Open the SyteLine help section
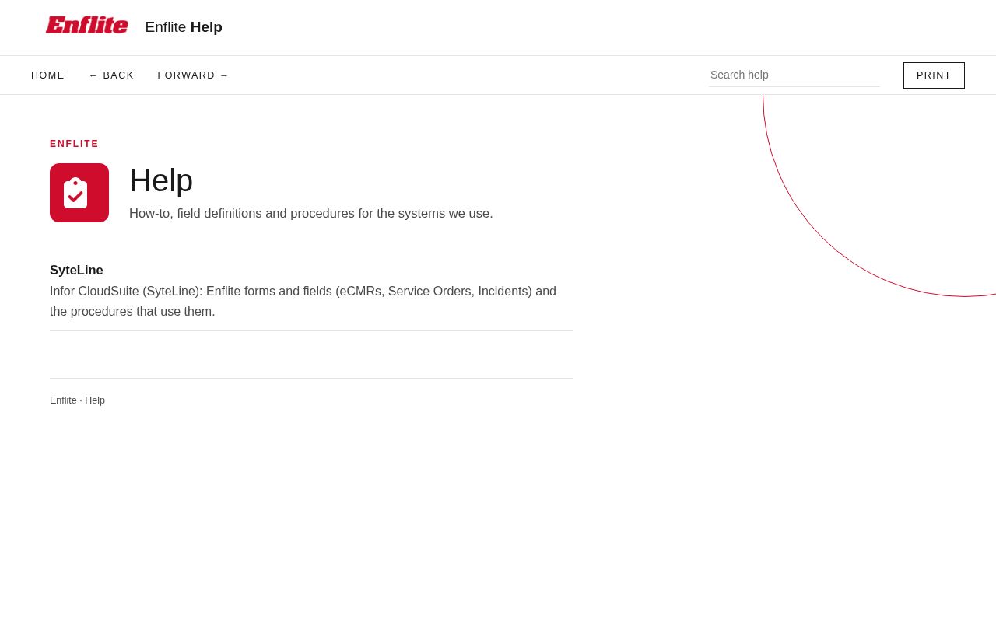The width and height of the screenshot is (996, 622). [76, 271]
